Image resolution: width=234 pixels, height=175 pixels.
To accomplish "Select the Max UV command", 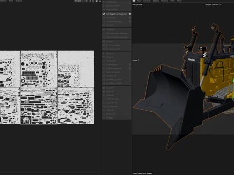I will (117, 42).
